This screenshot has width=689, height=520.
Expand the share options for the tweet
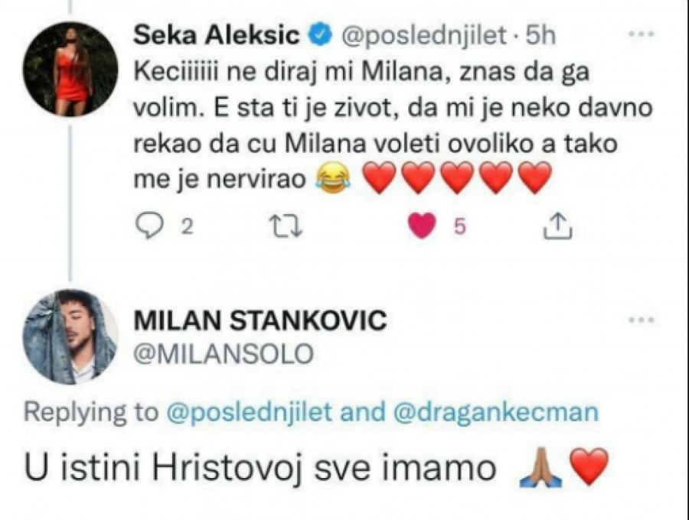coord(557,224)
